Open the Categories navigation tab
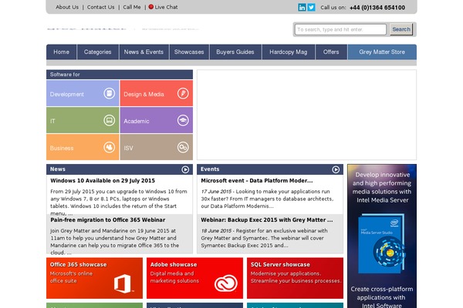Screen dimensions: 463x308 (98, 52)
